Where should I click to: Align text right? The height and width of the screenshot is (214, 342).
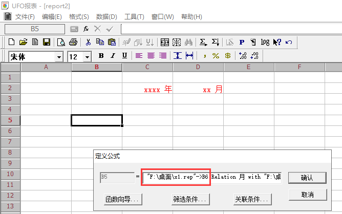pyautogui.click(x=163, y=56)
